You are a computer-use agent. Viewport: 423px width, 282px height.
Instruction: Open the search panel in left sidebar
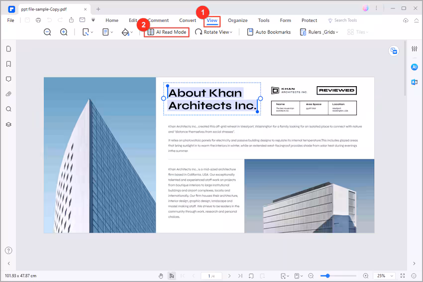[8, 109]
